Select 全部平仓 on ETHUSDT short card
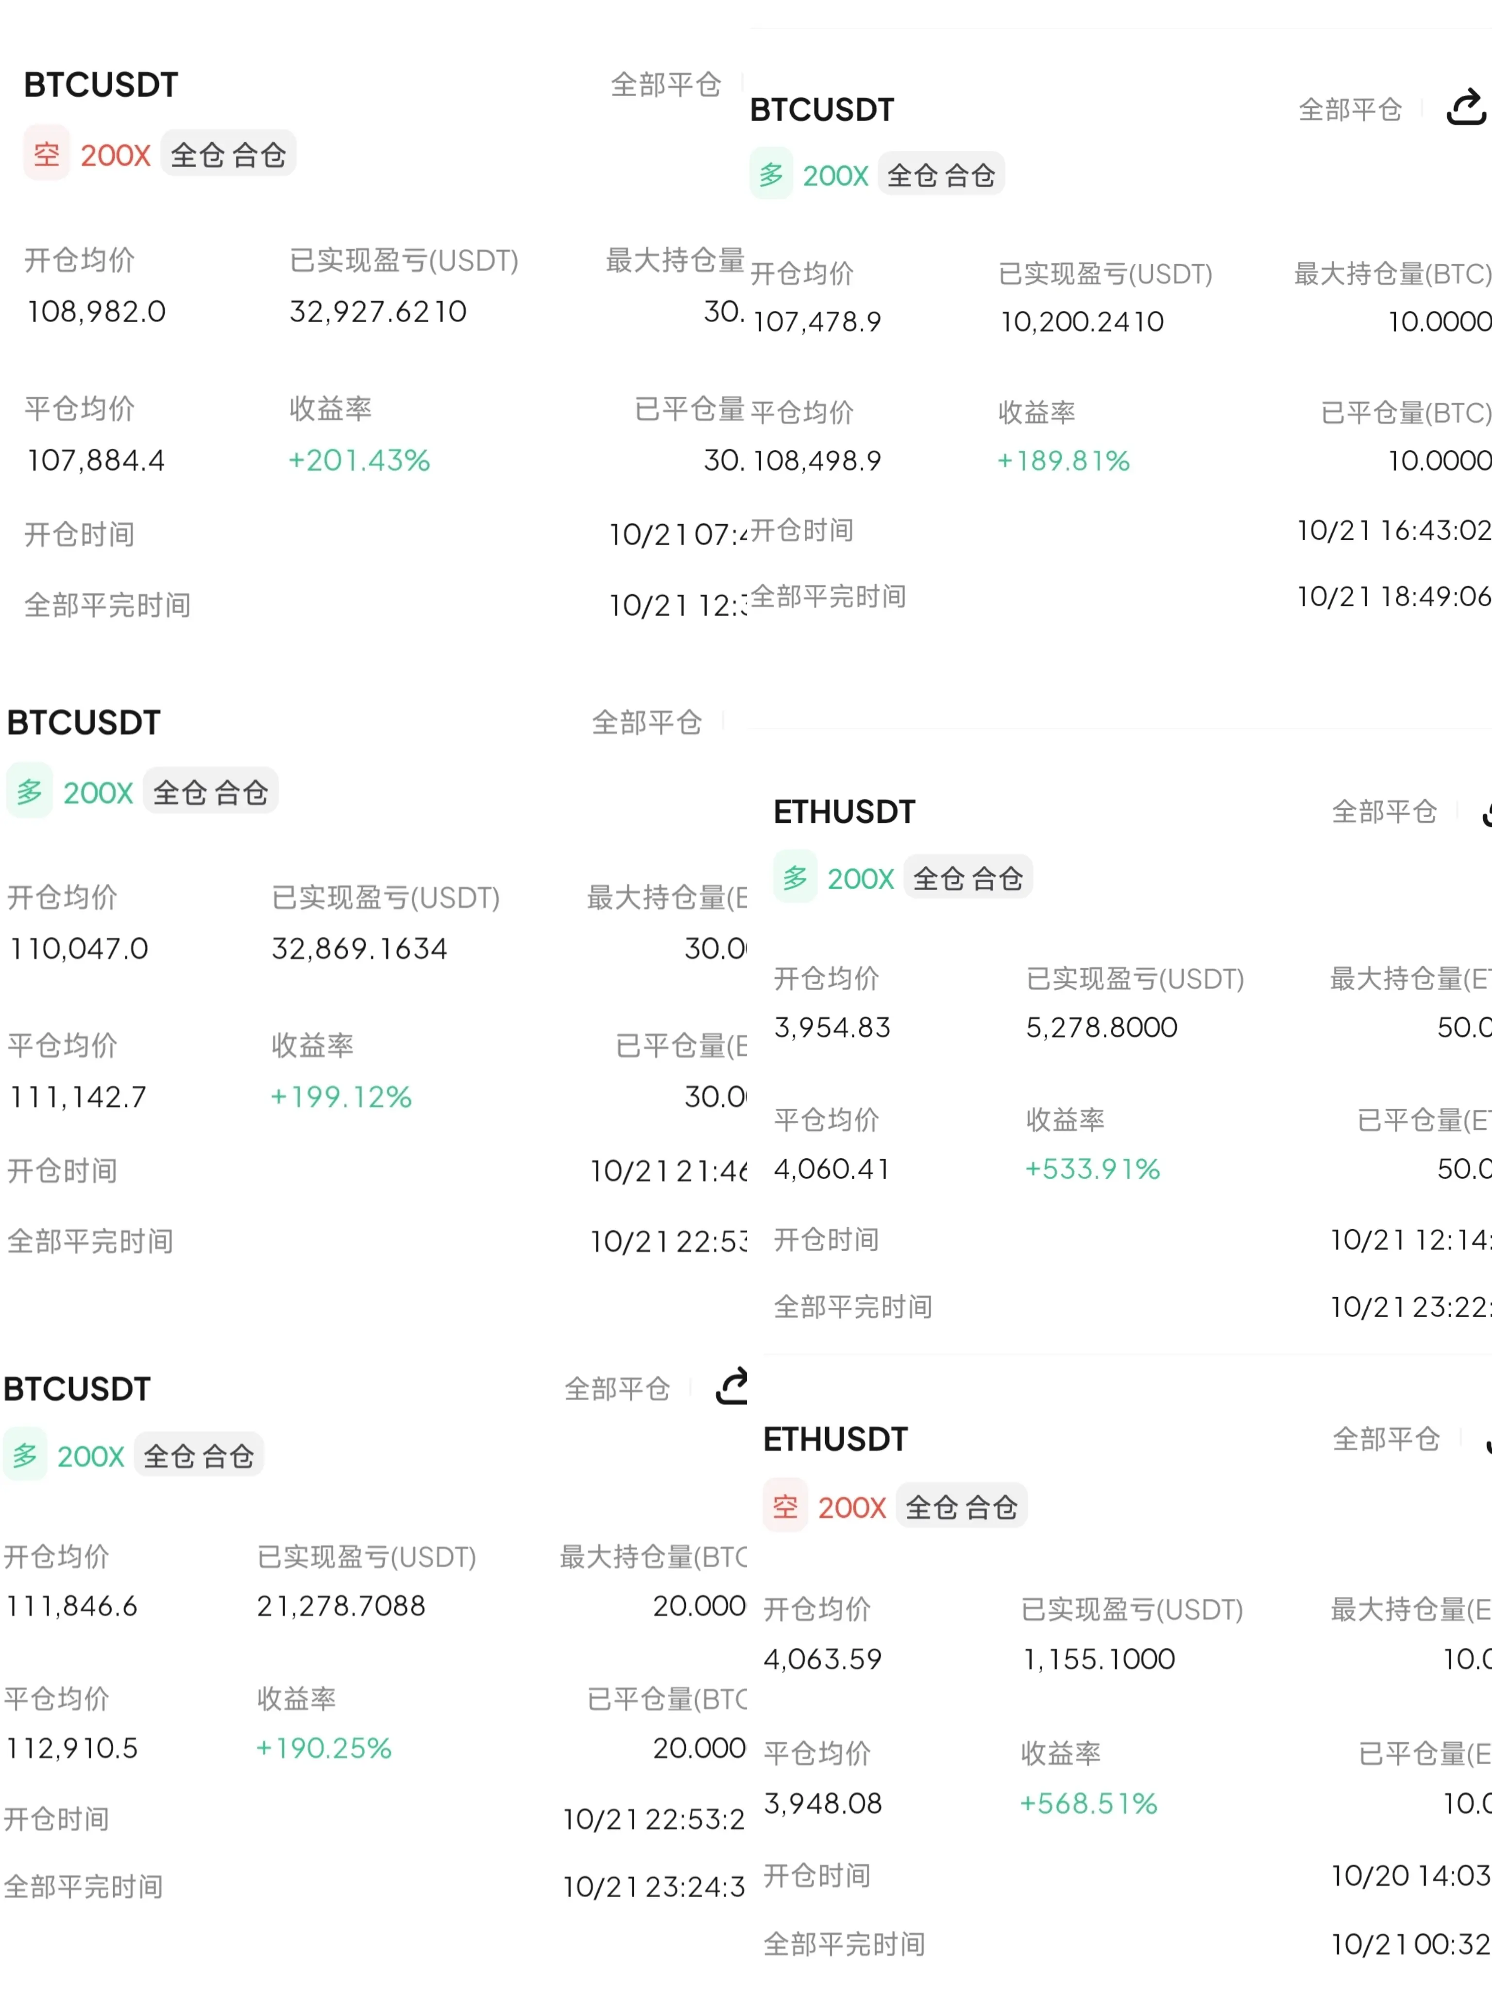 coord(1385,1440)
